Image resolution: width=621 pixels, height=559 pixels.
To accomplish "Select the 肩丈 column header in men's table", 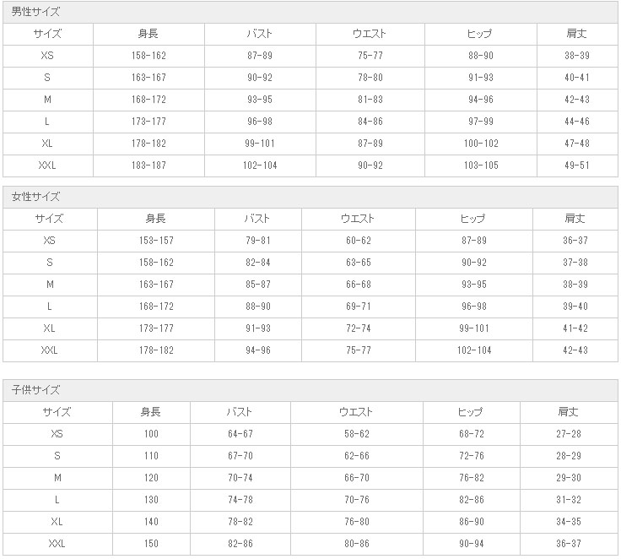I will (x=576, y=34).
